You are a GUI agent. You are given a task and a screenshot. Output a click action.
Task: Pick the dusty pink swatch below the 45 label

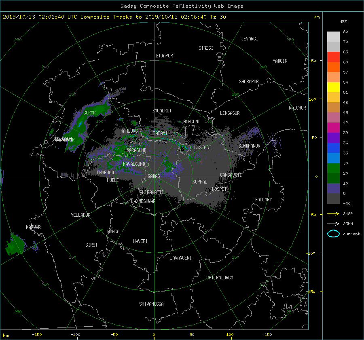coord(333,117)
